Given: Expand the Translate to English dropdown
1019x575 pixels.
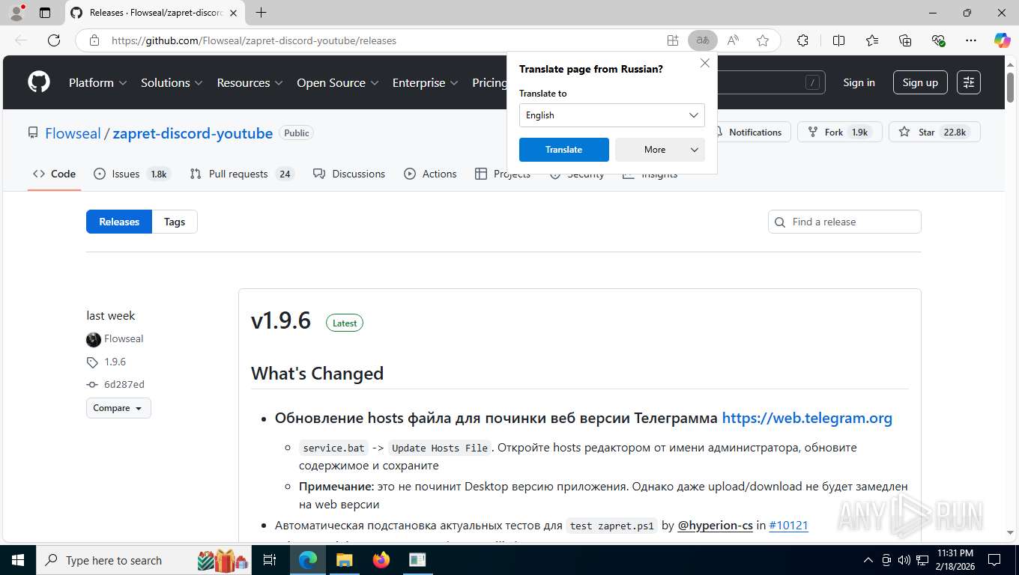Looking at the screenshot, I should click(x=612, y=115).
